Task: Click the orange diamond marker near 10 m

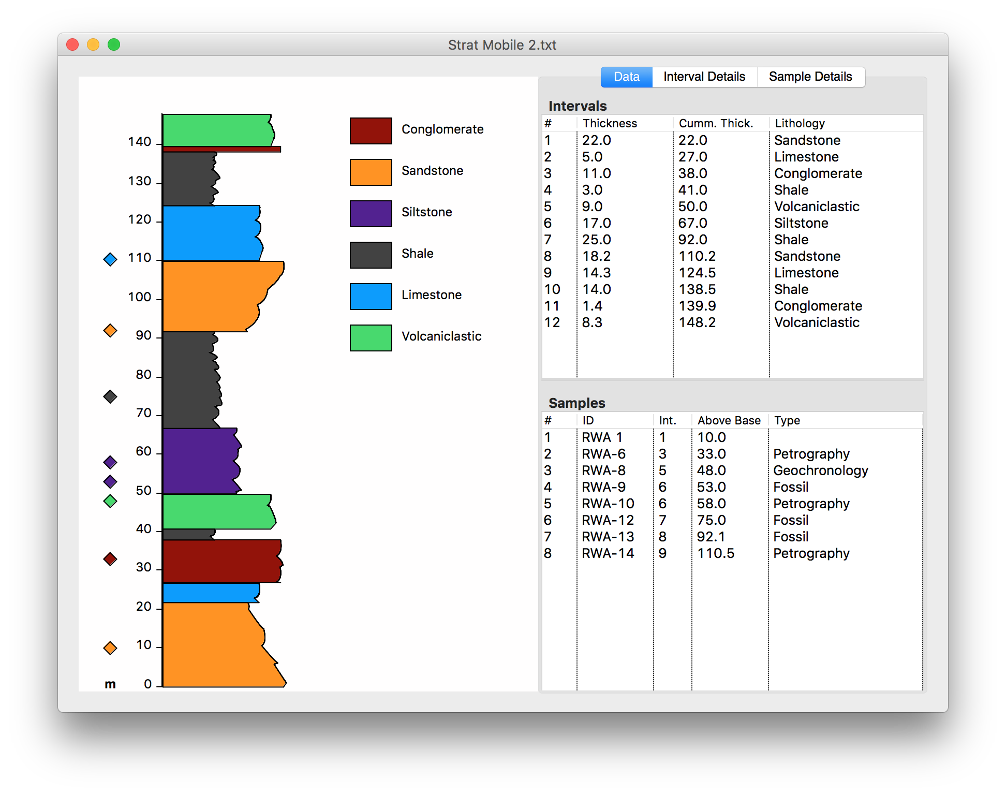Action: 110,648
